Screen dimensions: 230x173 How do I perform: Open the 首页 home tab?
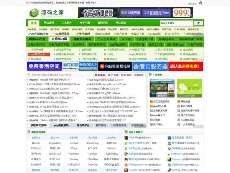pyautogui.click(x=34, y=23)
